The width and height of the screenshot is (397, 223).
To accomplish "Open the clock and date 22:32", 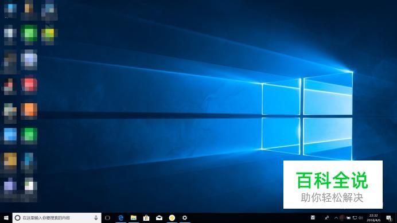I will [x=373, y=218].
